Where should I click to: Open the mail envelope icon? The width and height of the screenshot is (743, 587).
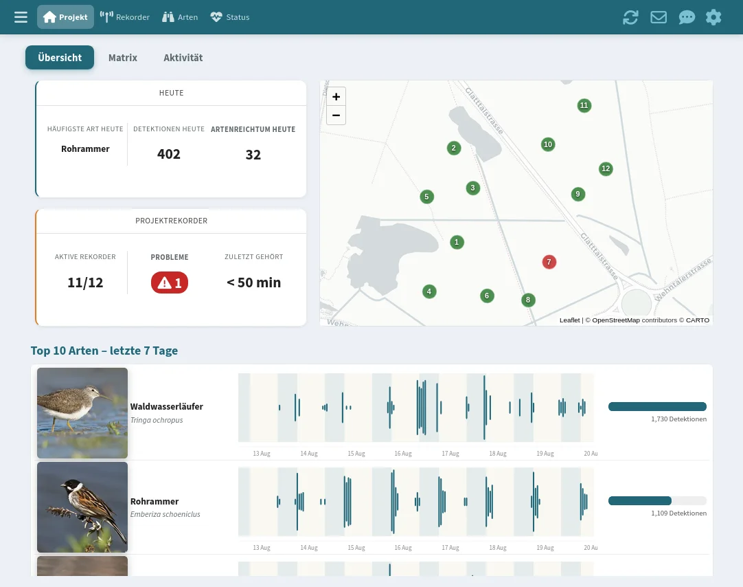(x=658, y=18)
